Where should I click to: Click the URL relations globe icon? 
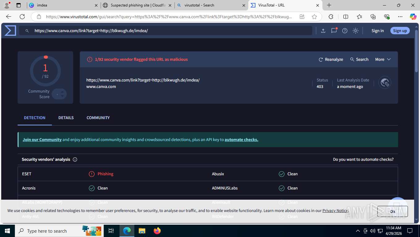pos(385,82)
